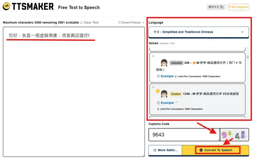
Task: Click Clear Text link
Action: [91, 22]
